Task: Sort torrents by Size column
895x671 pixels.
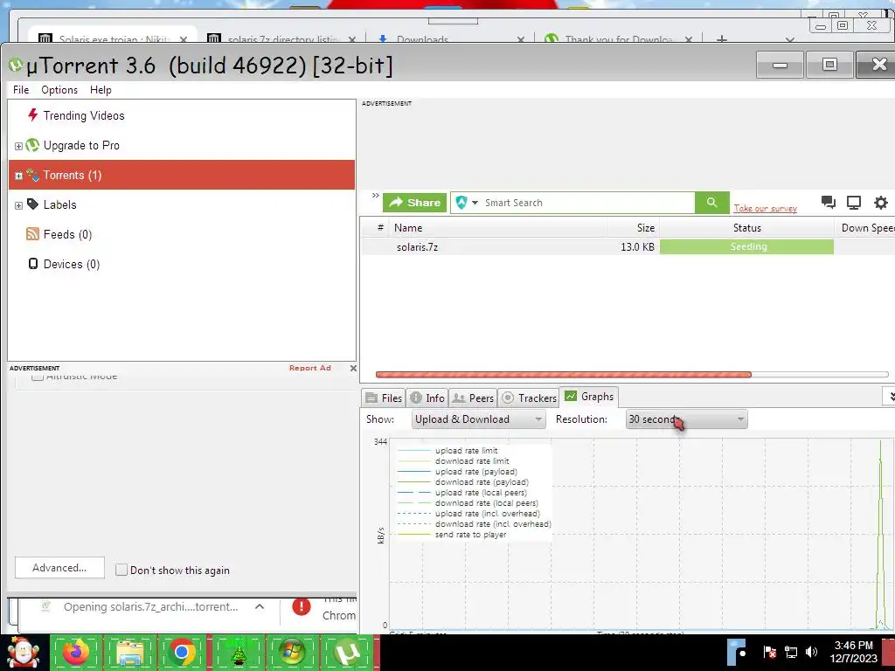Action: tap(633, 228)
